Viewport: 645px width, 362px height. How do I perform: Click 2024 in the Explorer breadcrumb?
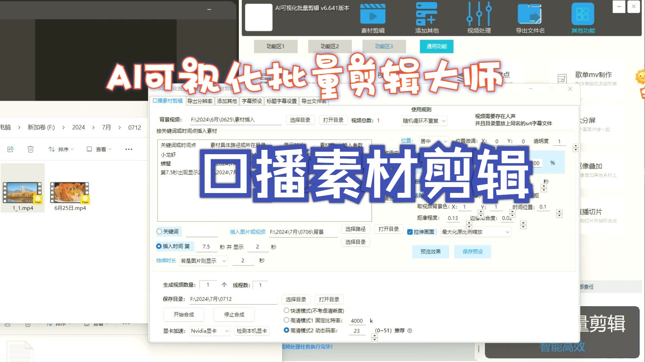tap(78, 127)
